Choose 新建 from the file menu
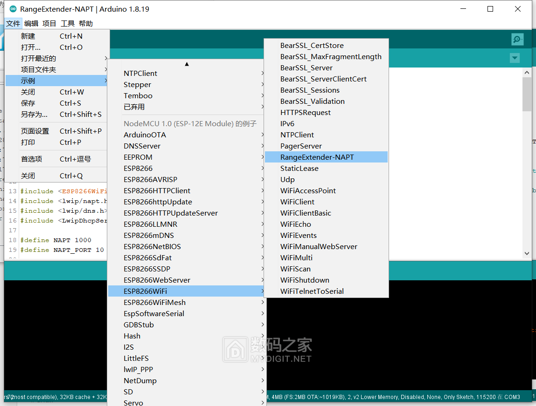This screenshot has width=536, height=406. (x=56, y=36)
